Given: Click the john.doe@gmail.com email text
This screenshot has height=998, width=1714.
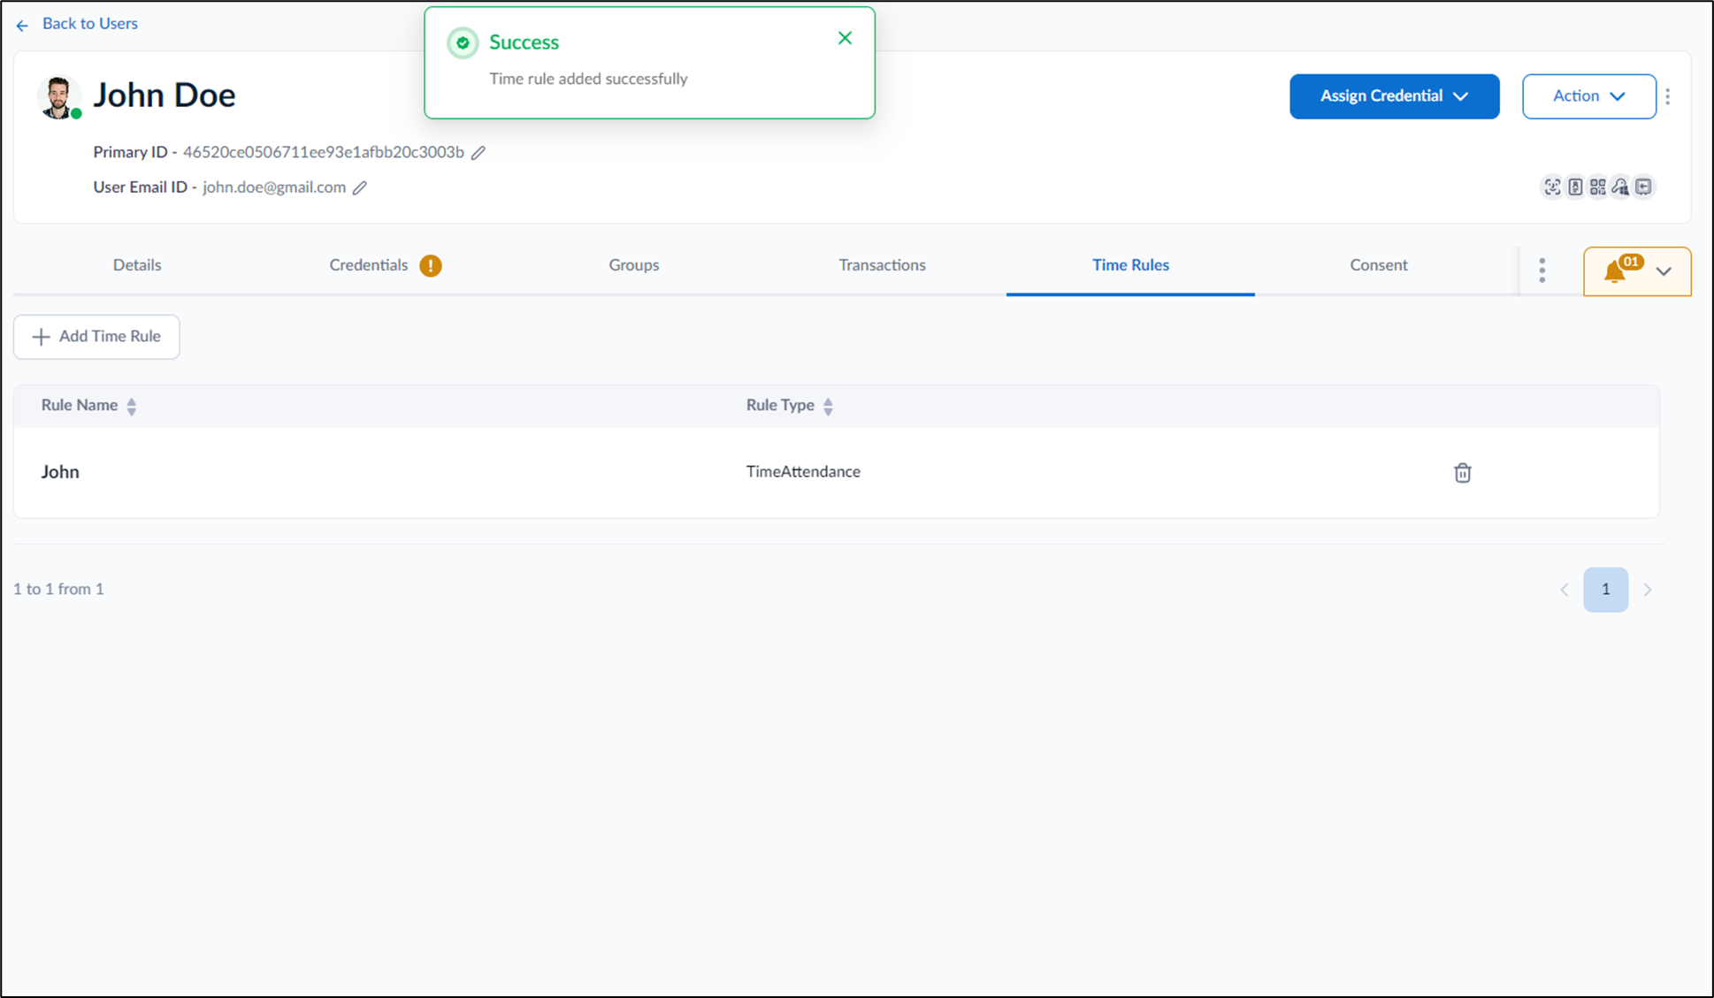Looking at the screenshot, I should click(274, 187).
